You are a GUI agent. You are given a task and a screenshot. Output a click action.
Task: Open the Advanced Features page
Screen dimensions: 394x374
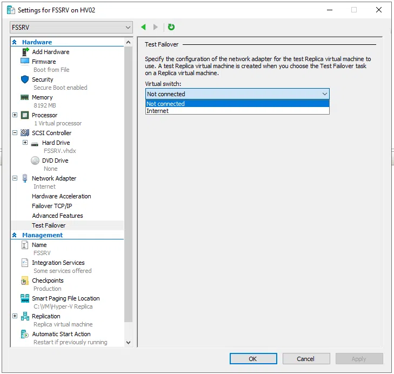tap(57, 216)
